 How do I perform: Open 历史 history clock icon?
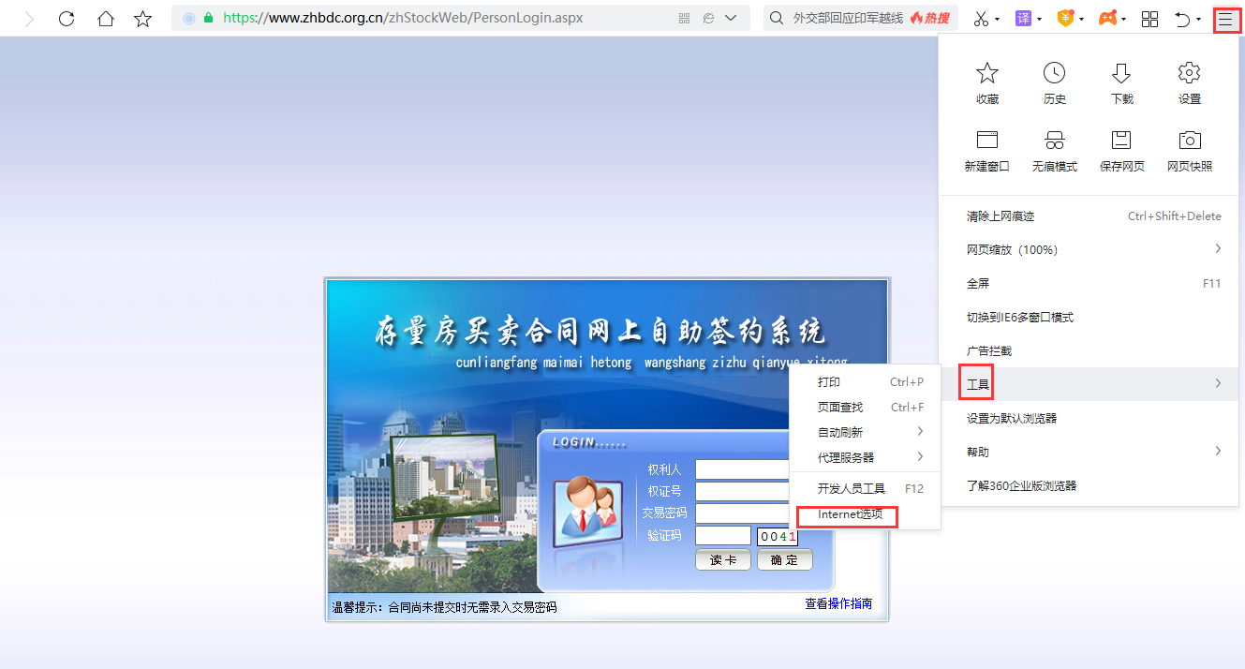click(1055, 74)
